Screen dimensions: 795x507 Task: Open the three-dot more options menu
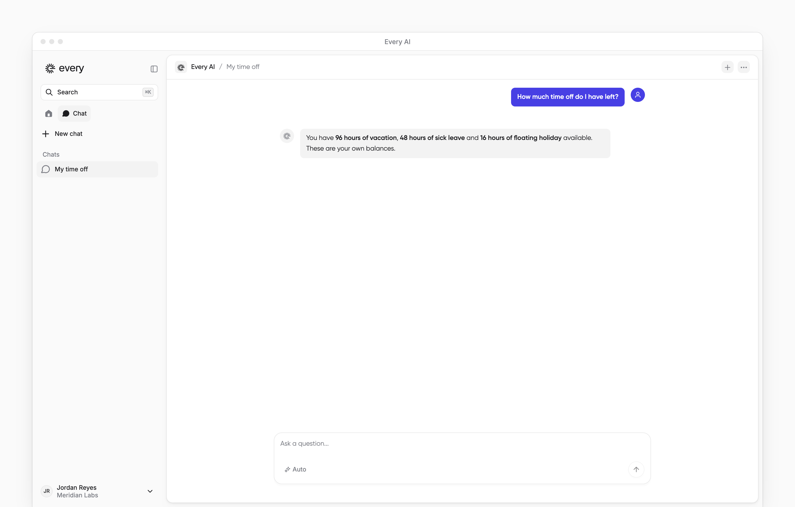pyautogui.click(x=744, y=67)
